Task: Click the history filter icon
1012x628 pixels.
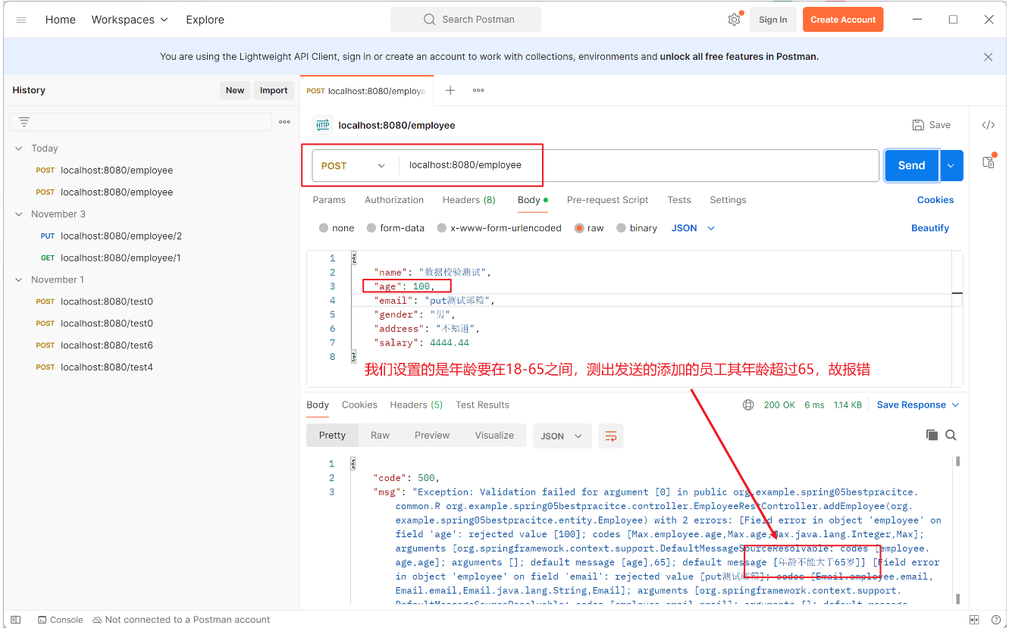Action: coord(24,122)
